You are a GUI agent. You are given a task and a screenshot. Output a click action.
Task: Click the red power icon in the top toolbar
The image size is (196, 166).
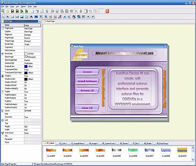(107, 11)
